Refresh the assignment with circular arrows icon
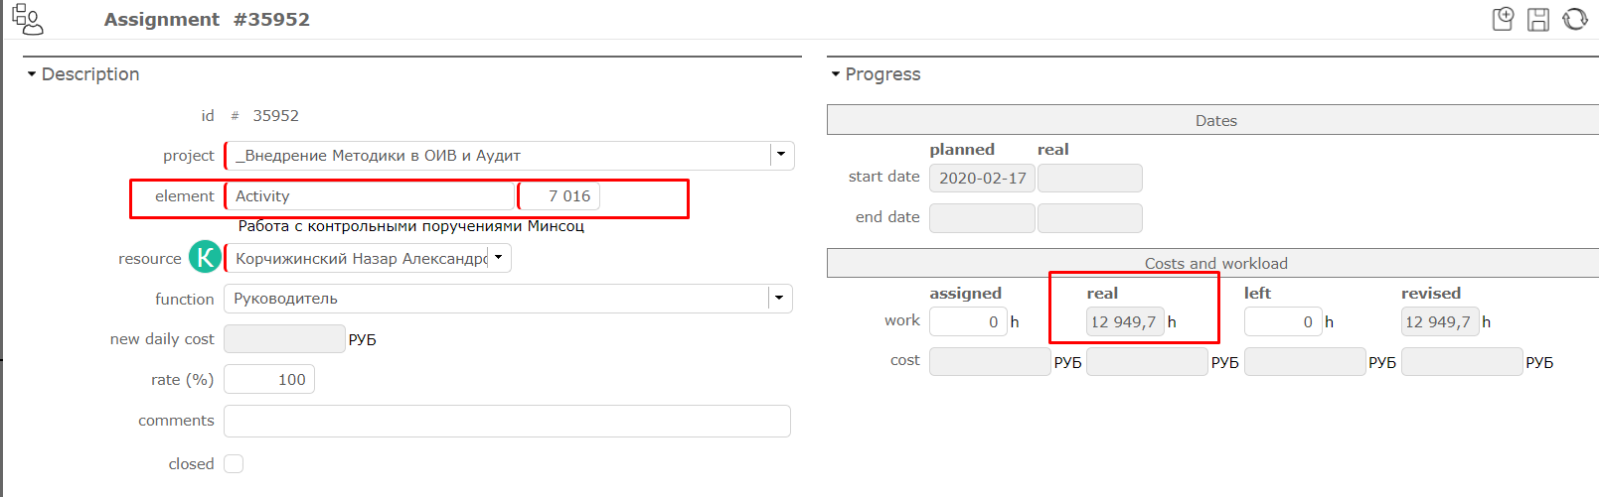This screenshot has height=497, width=1599. (x=1575, y=19)
